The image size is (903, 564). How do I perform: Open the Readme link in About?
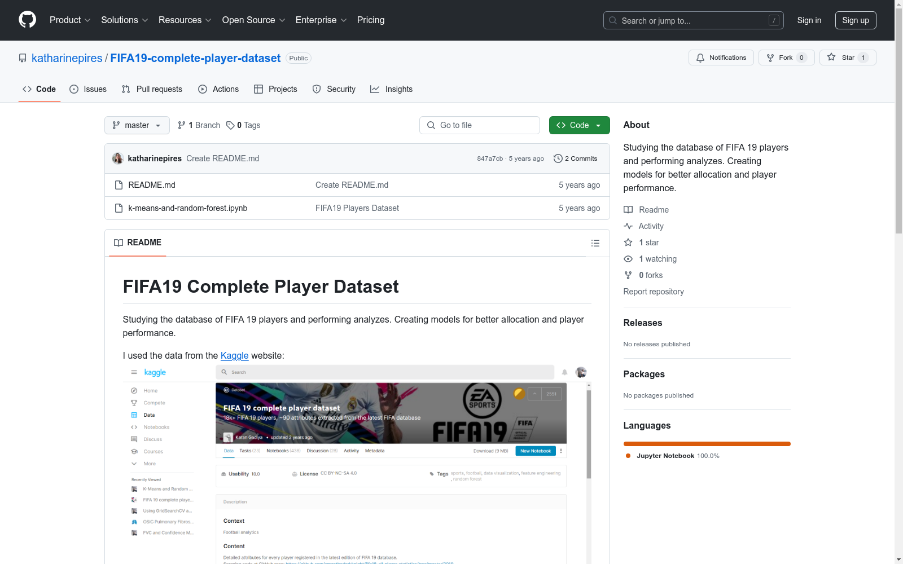pyautogui.click(x=646, y=210)
